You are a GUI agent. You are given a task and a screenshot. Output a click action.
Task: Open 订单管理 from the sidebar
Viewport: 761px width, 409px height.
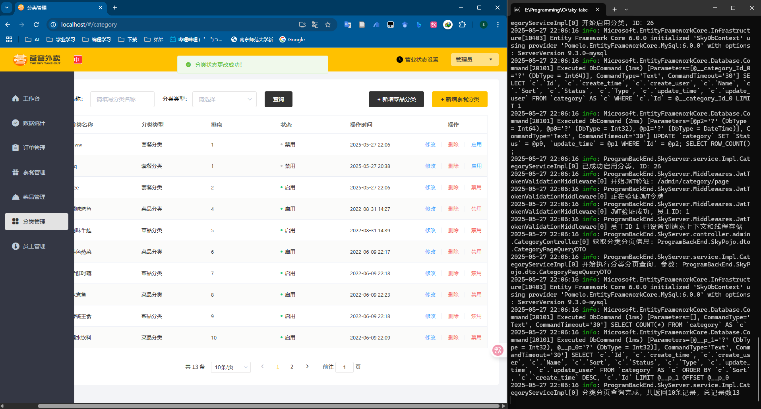click(x=34, y=148)
